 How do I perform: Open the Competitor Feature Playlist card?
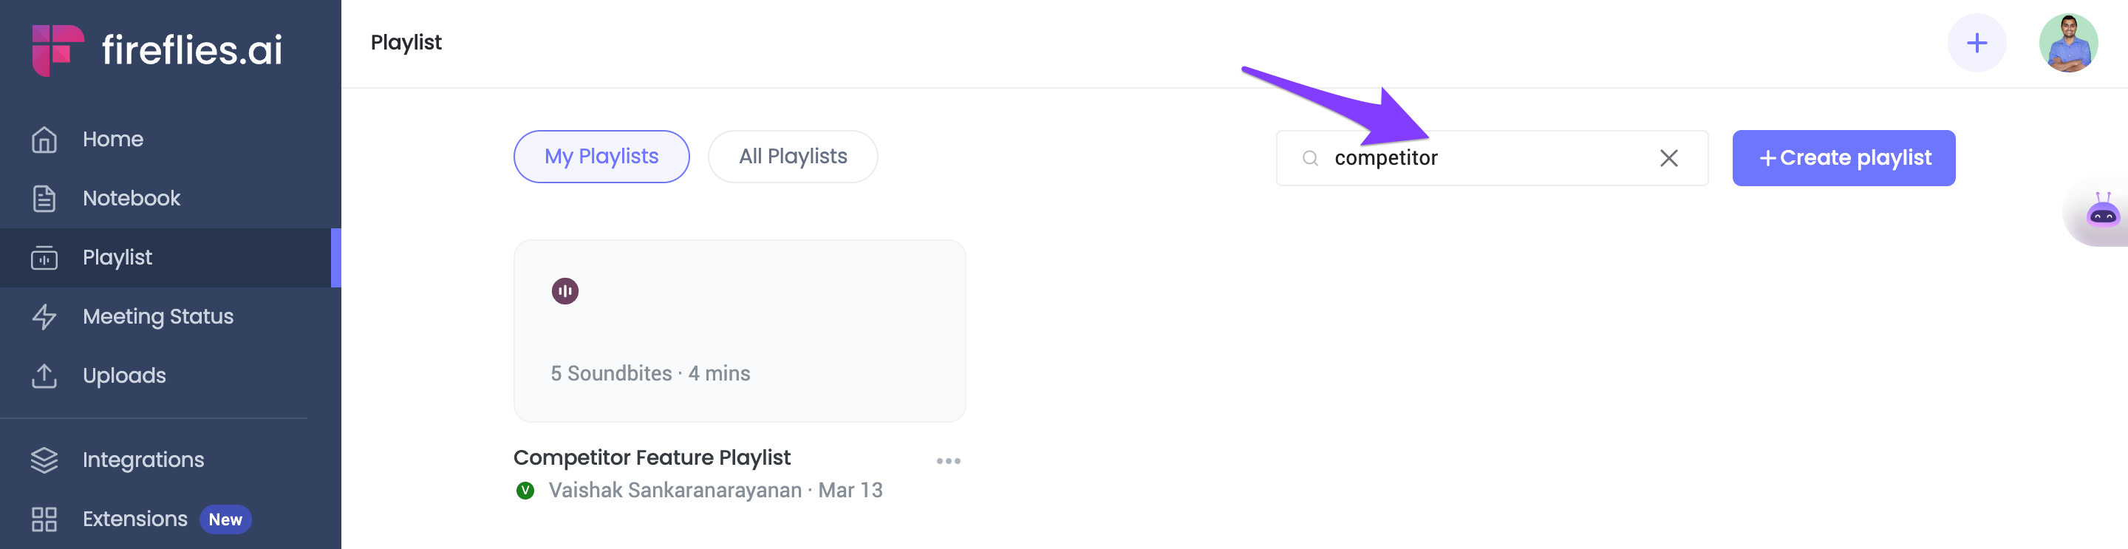click(740, 331)
